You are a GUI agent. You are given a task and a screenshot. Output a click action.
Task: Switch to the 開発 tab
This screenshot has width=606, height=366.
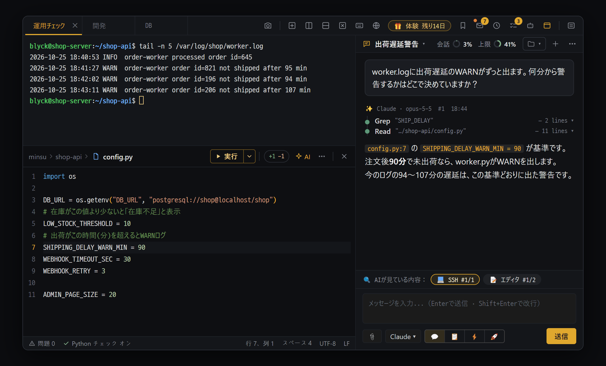(x=108, y=26)
